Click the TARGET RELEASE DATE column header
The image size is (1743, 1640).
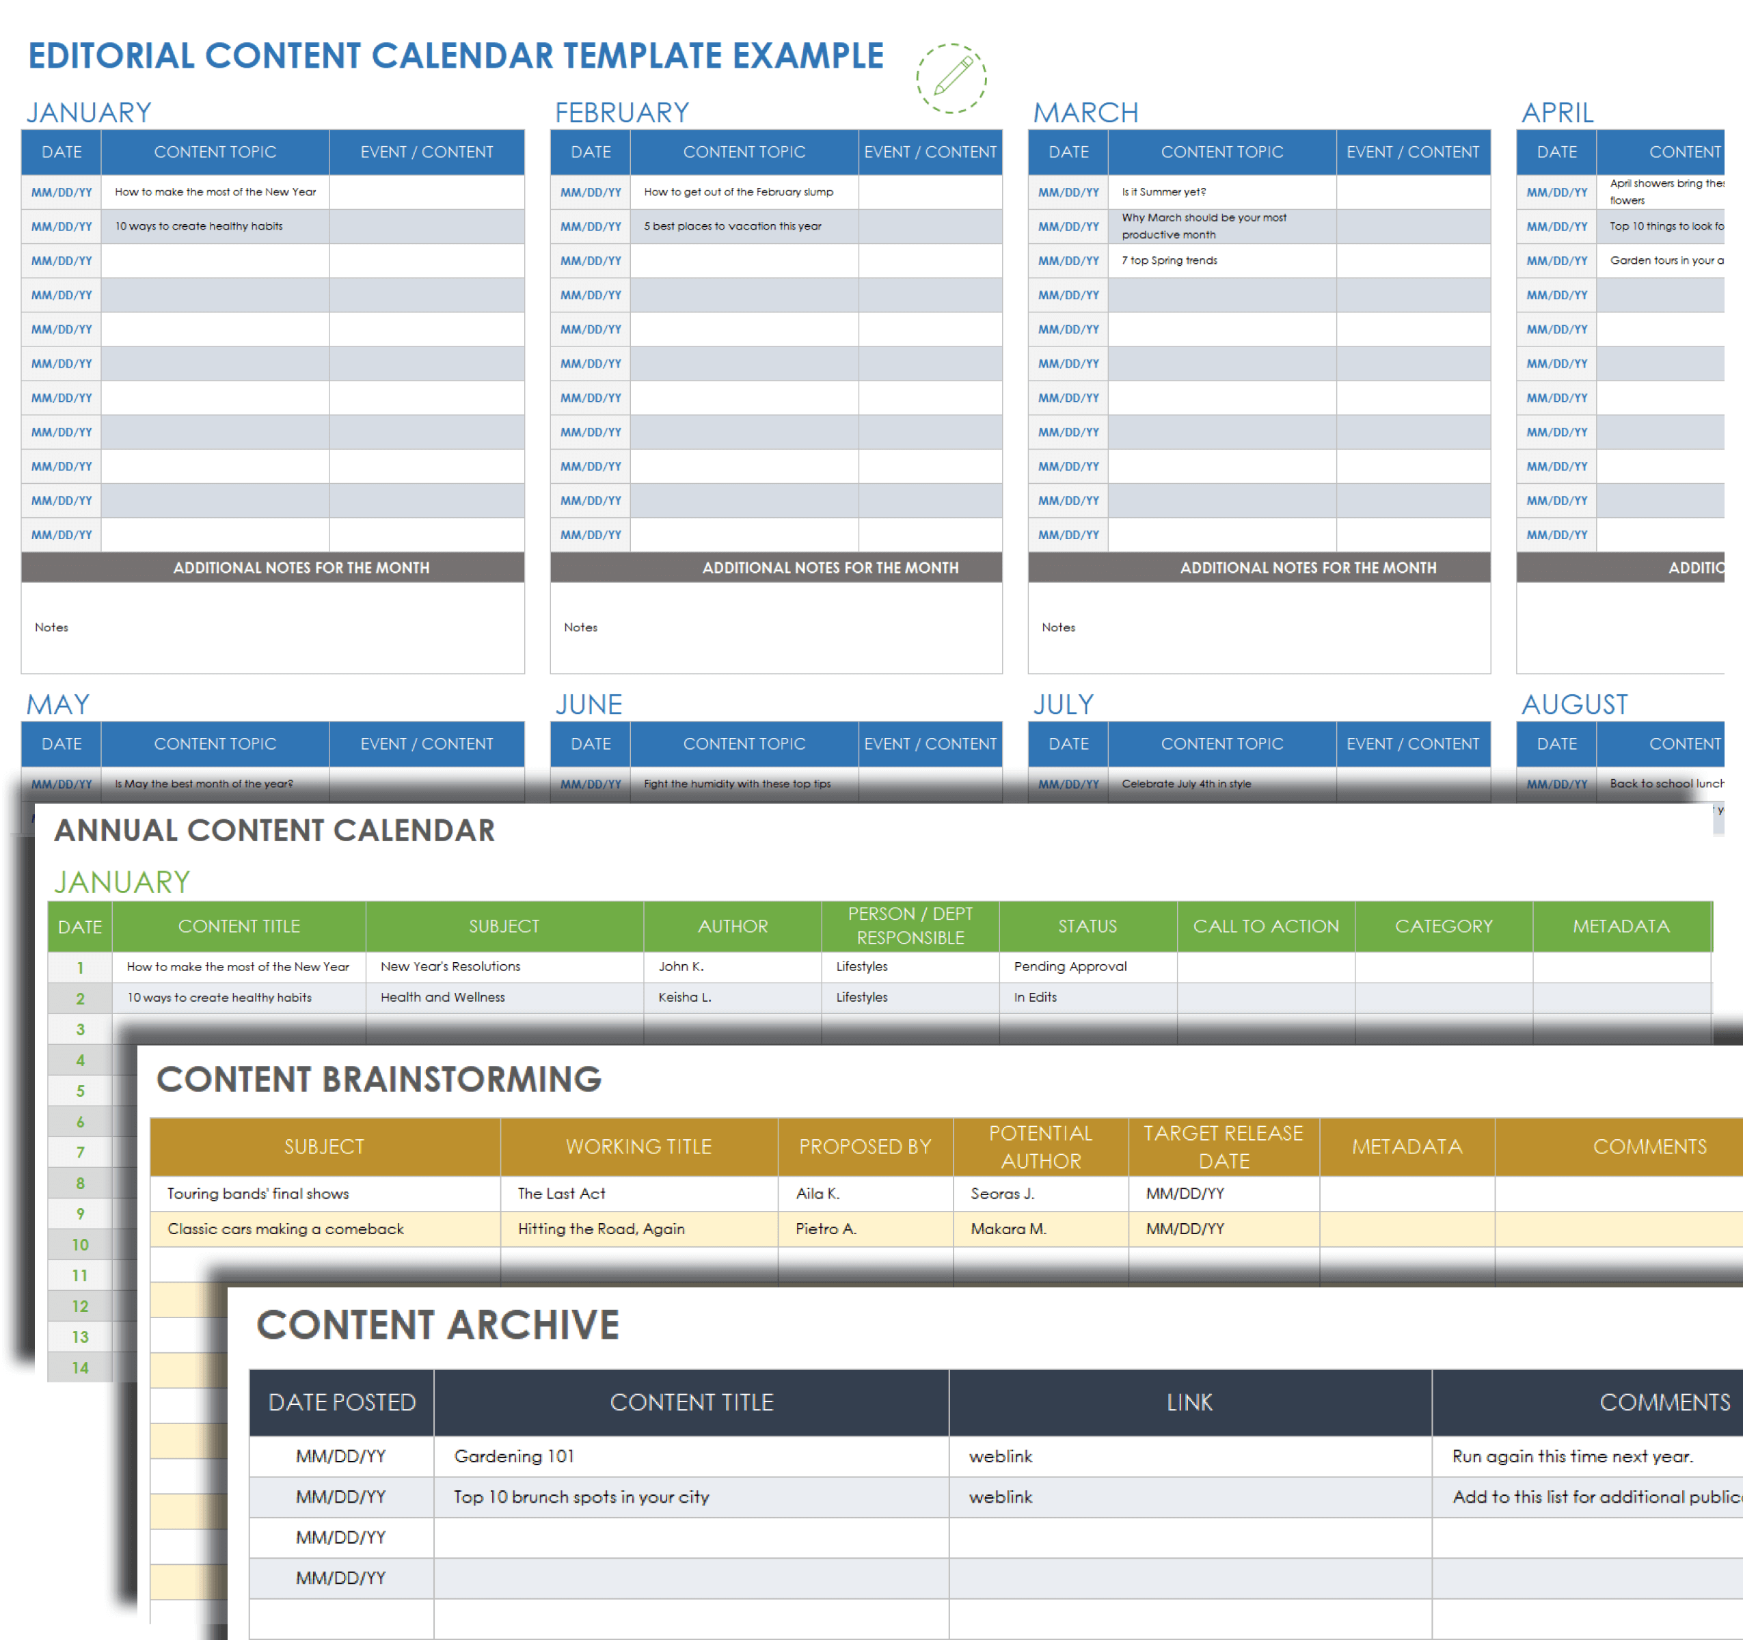point(1223,1147)
